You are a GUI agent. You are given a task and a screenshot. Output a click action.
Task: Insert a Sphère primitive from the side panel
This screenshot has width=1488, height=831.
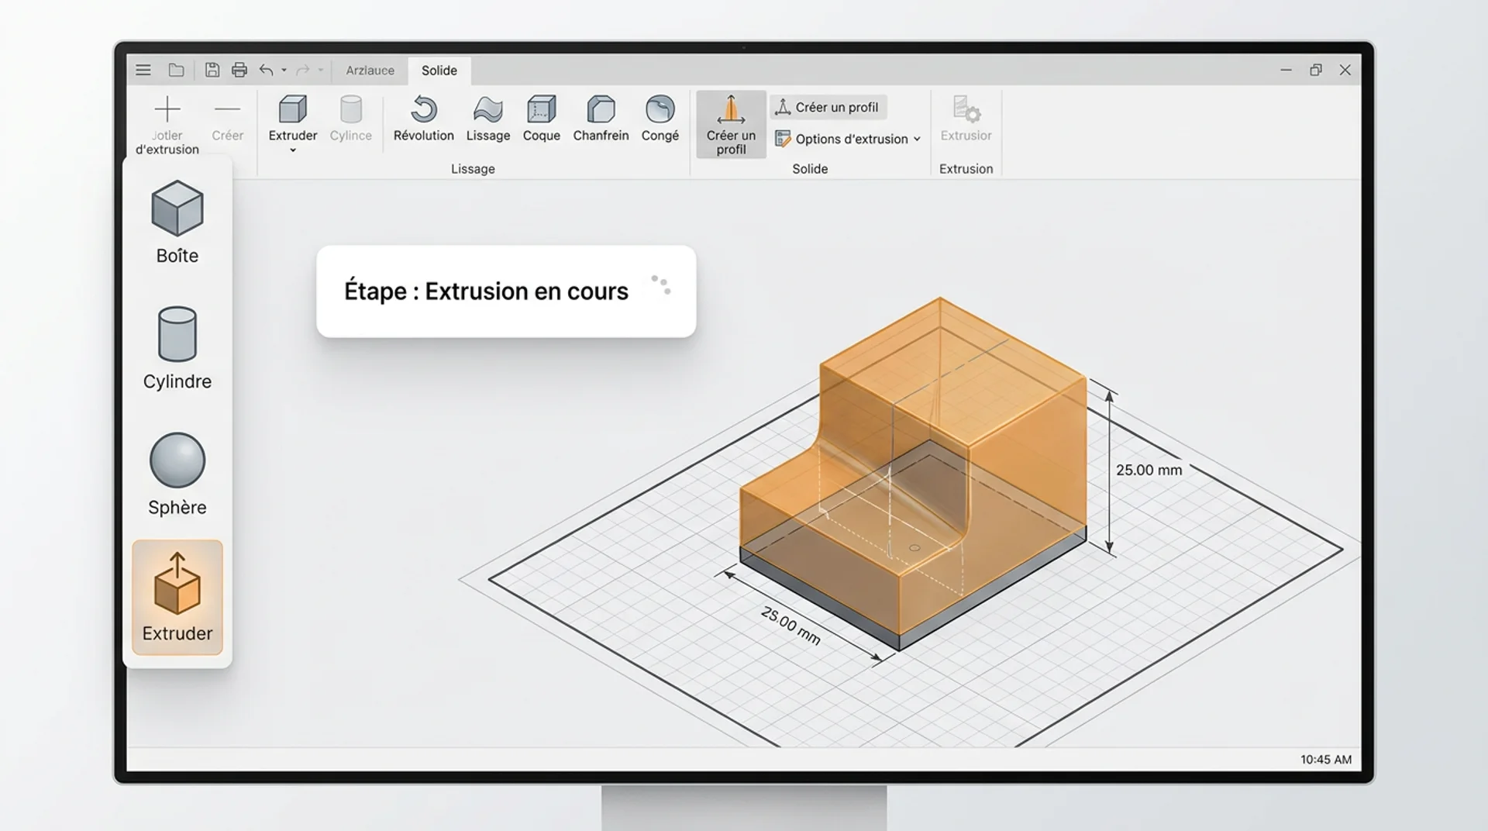point(177,474)
